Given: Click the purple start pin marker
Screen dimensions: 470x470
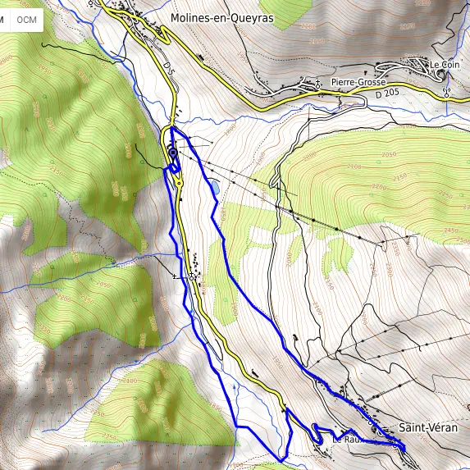Looking at the screenshot, I should [173, 154].
